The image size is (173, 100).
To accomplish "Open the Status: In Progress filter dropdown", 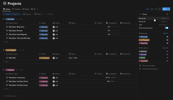I will click(12, 14).
